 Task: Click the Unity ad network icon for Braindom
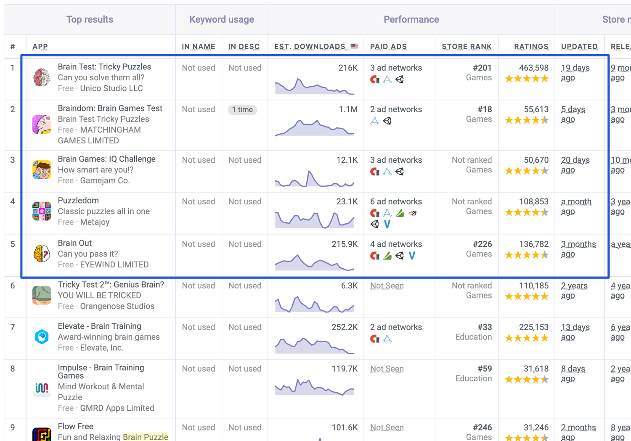387,121
